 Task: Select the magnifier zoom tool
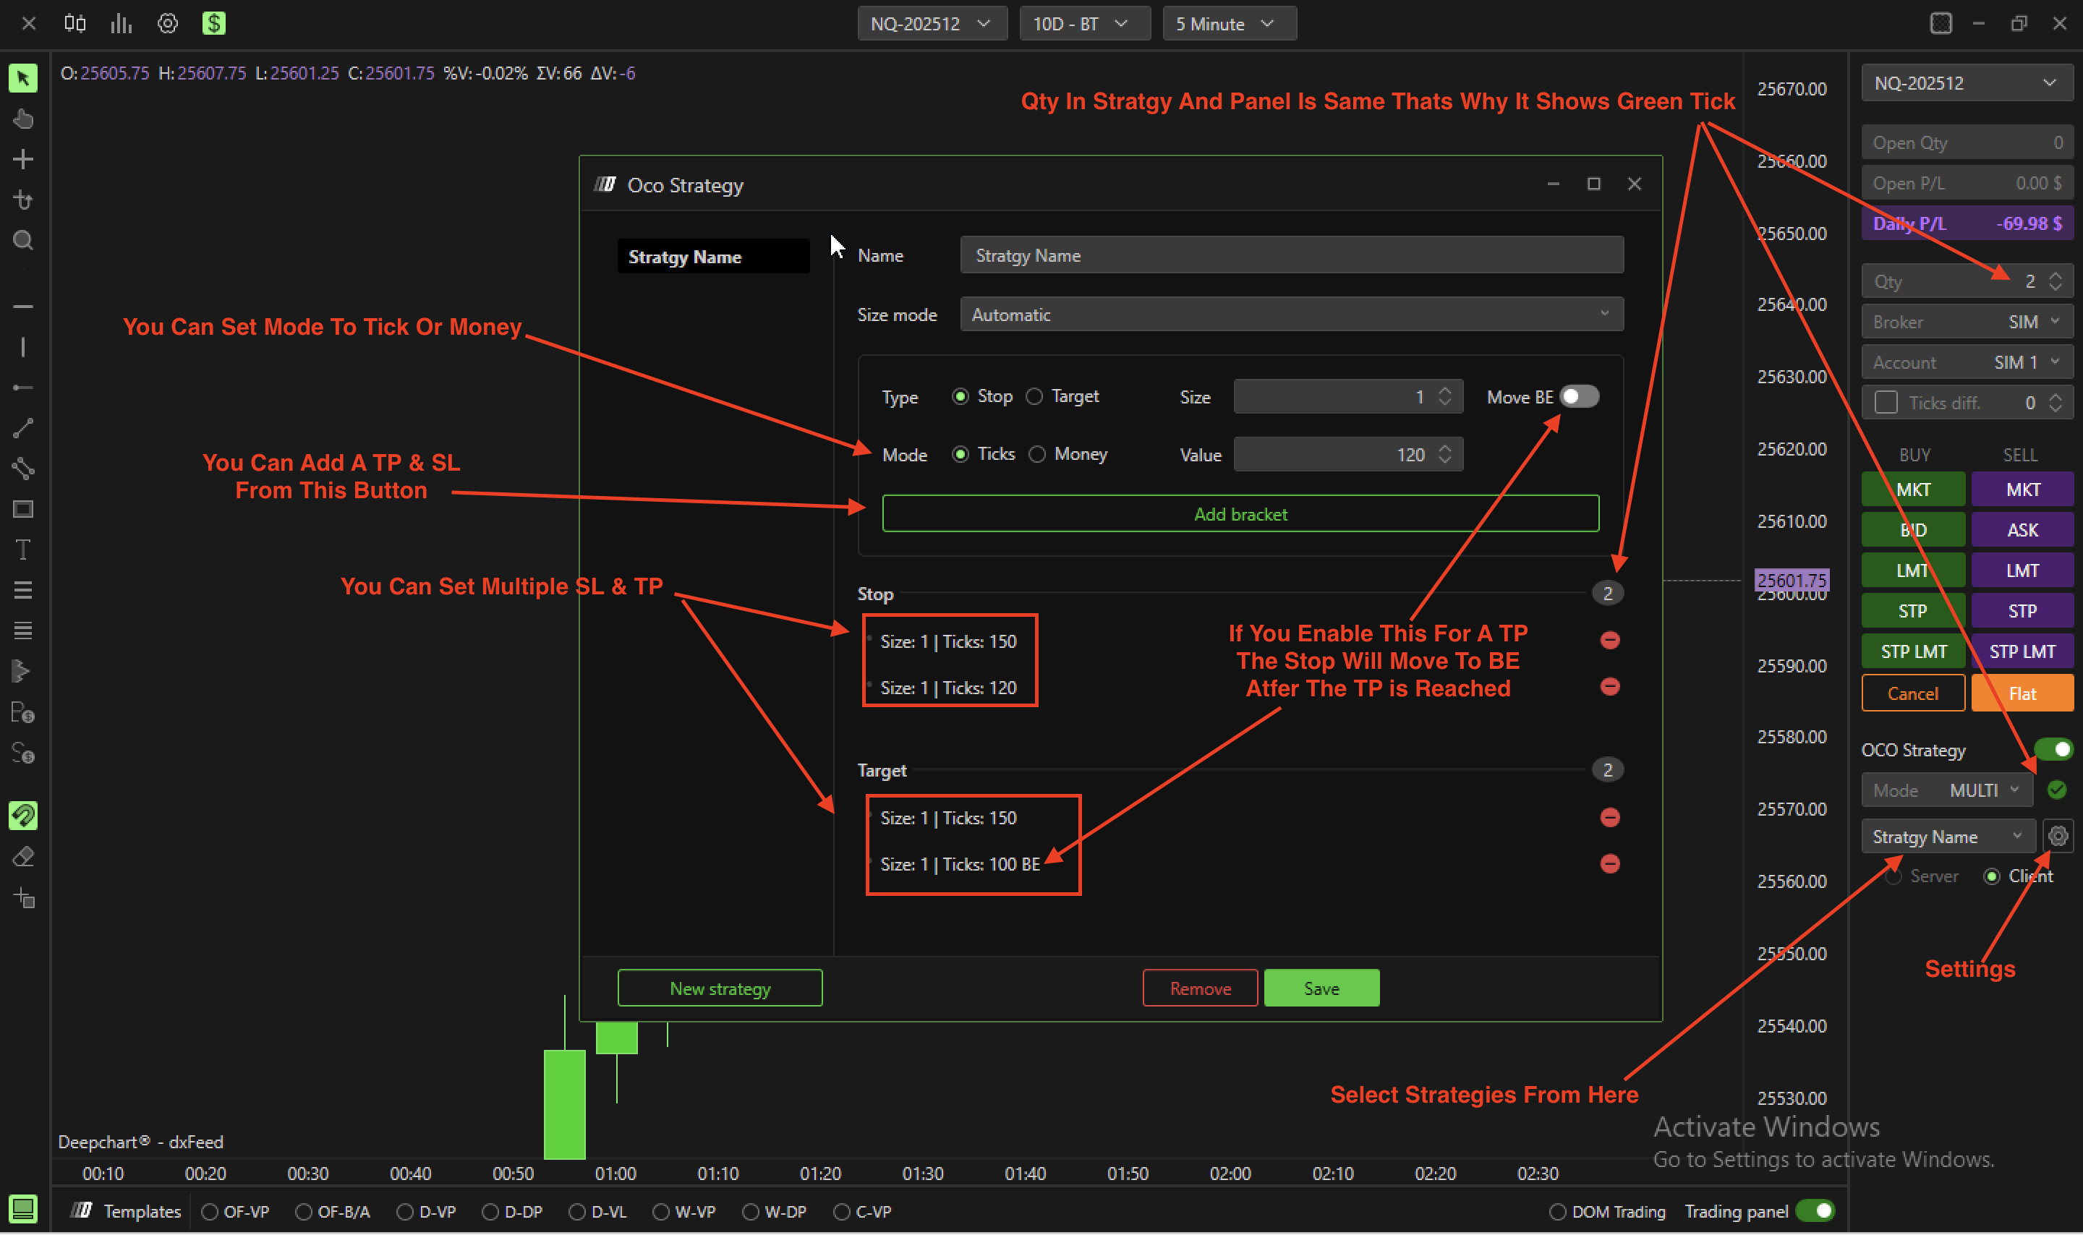click(23, 241)
